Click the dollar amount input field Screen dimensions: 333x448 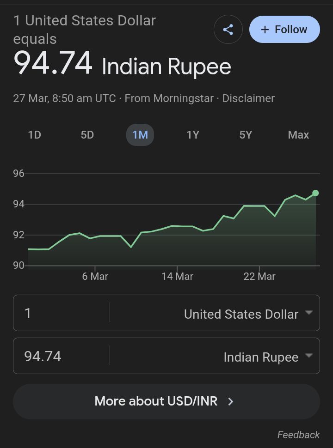[61, 313]
